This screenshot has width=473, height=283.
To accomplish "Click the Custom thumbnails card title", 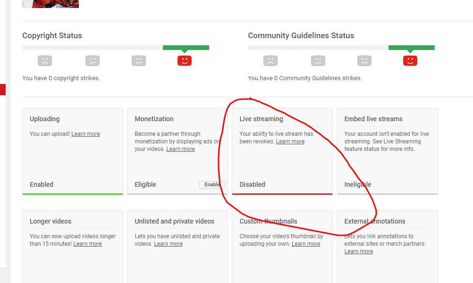I will pyautogui.click(x=269, y=221).
